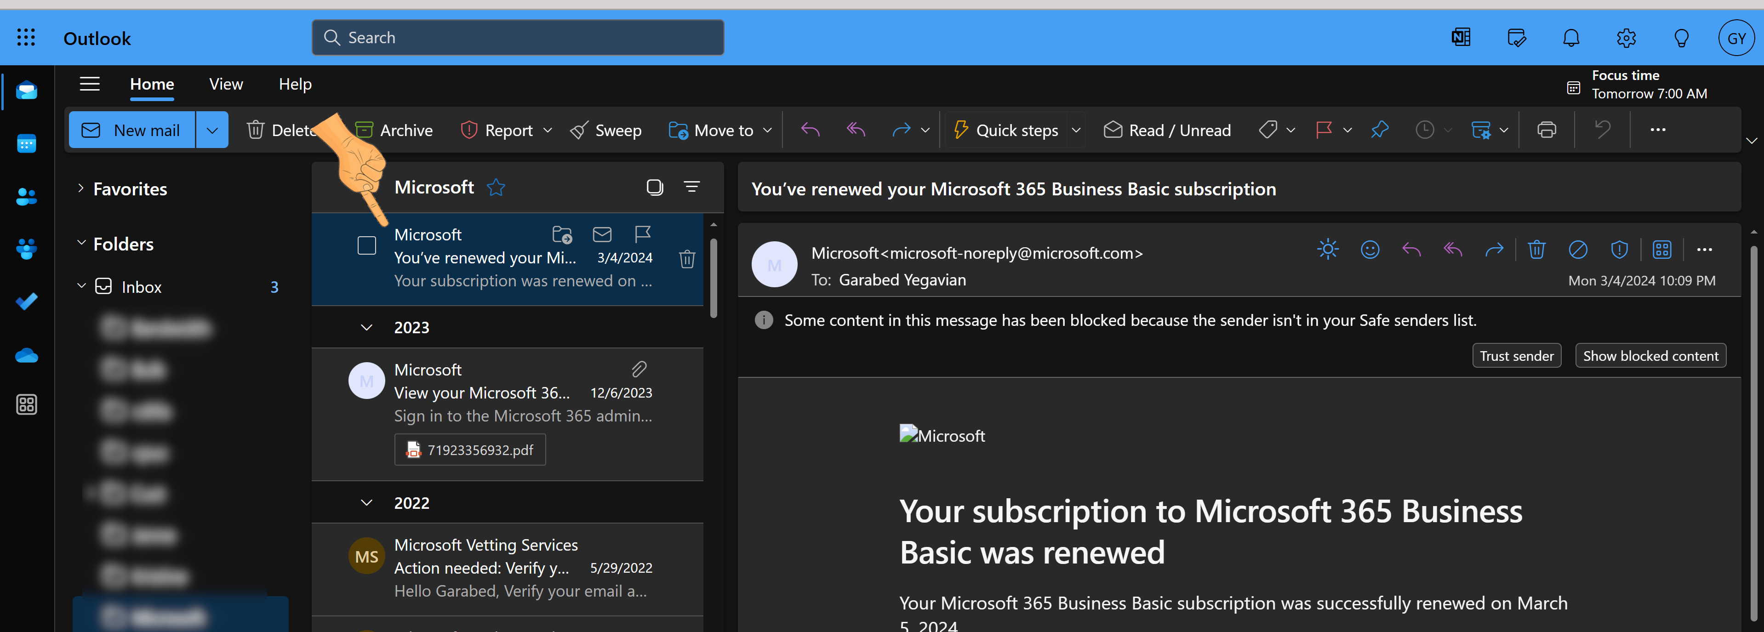Image resolution: width=1764 pixels, height=632 pixels.
Task: Open the Quick steps dropdown arrow
Action: (1076, 130)
